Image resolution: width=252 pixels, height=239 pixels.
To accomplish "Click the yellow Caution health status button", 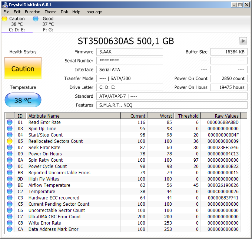I will [23, 68].
